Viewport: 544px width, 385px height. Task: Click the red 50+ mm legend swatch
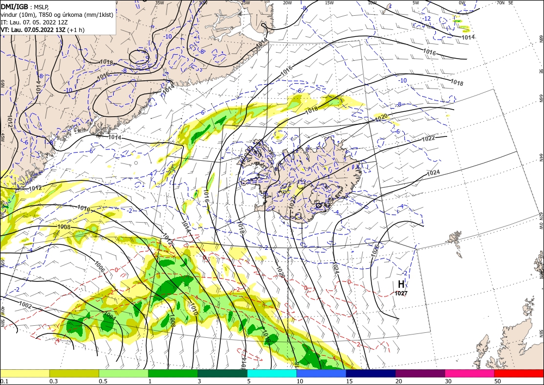(x=519, y=373)
